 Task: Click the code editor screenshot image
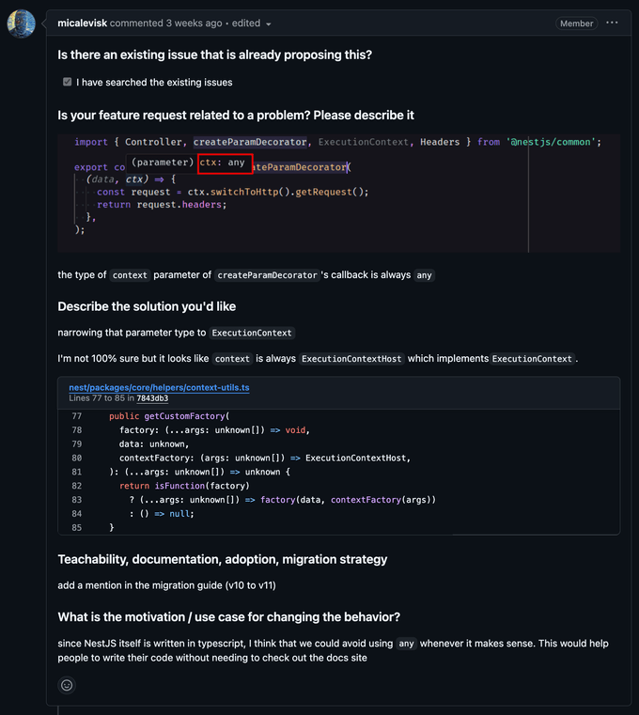(338, 193)
